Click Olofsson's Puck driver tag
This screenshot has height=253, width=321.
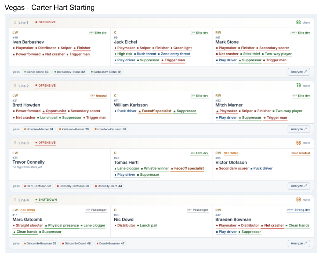pos(261,168)
